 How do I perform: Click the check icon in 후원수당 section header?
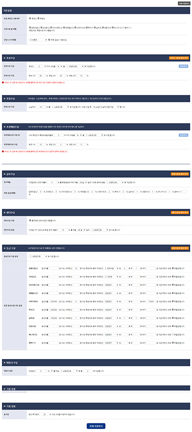tap(4, 98)
